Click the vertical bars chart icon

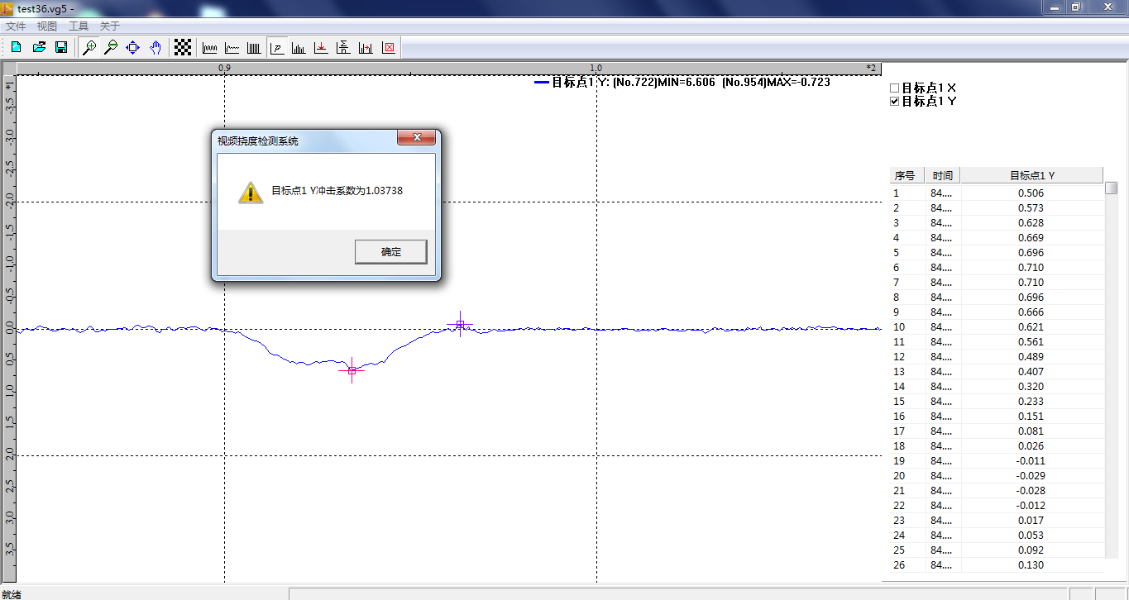tap(255, 48)
